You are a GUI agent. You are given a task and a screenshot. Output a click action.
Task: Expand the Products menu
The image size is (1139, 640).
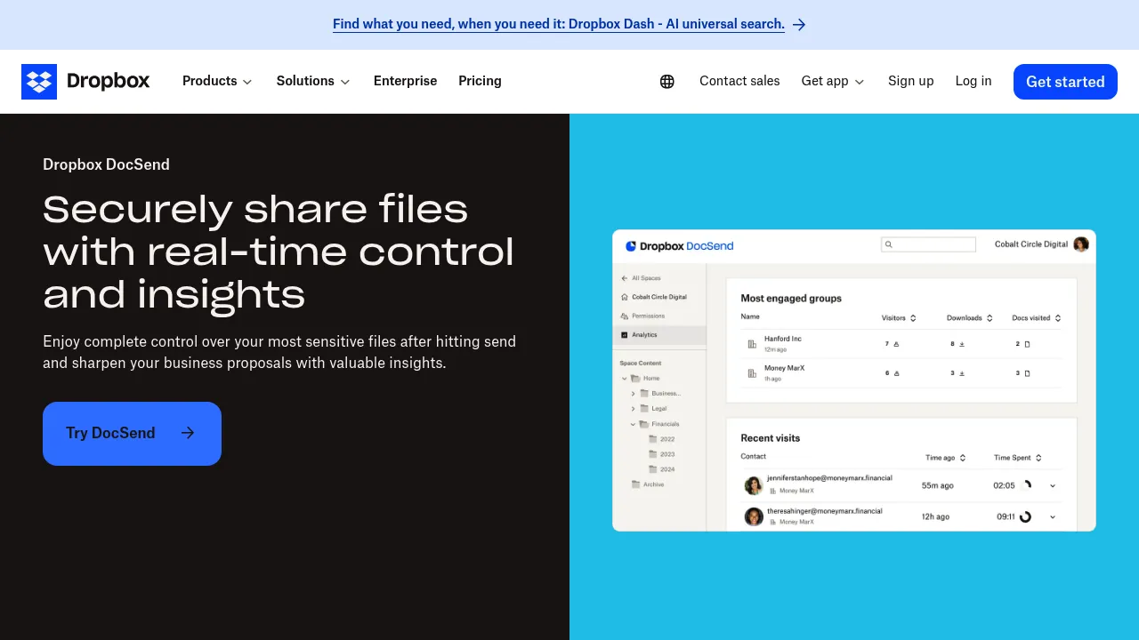click(217, 81)
